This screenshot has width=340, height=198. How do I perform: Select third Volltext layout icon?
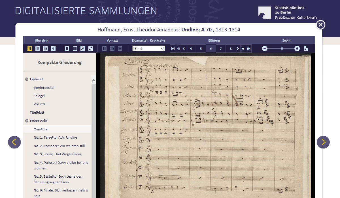pyautogui.click(x=120, y=48)
